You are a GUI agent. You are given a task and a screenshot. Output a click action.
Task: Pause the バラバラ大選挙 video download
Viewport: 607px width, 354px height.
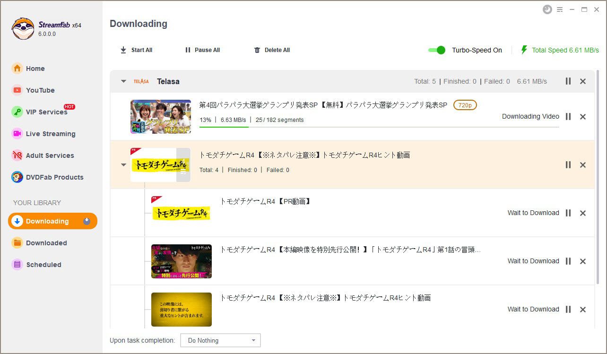coord(568,117)
